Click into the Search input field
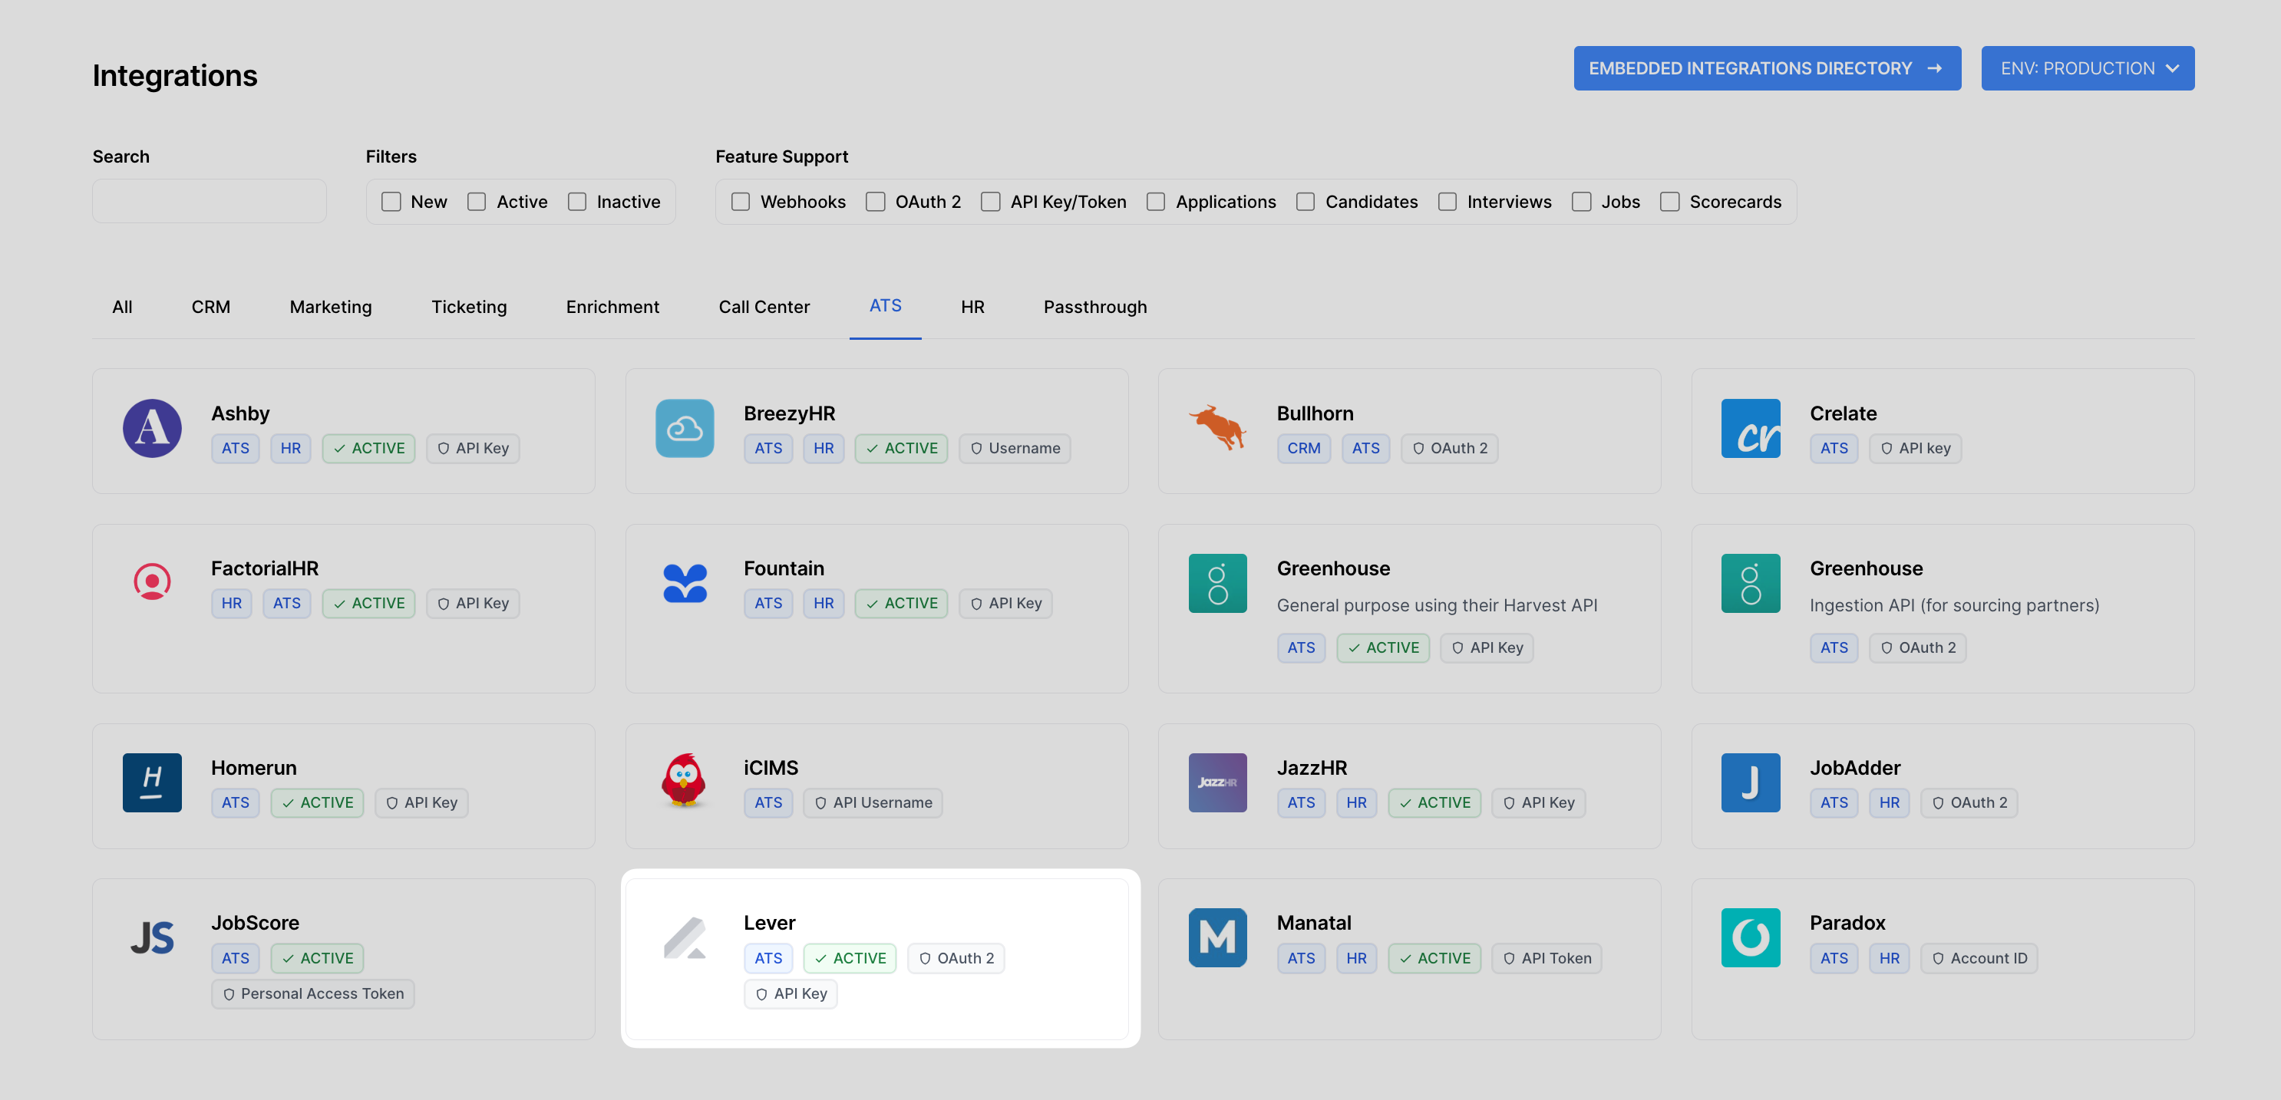 click(209, 202)
